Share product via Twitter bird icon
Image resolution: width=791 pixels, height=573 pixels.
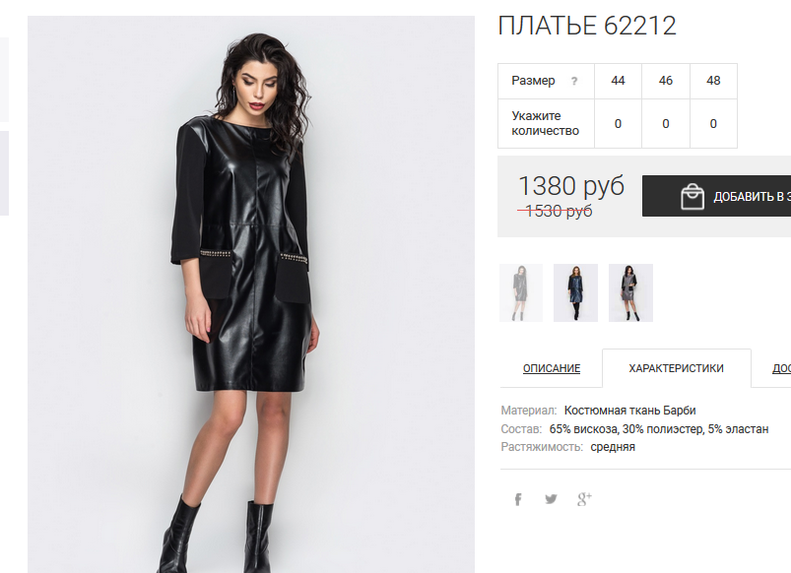coord(551,499)
